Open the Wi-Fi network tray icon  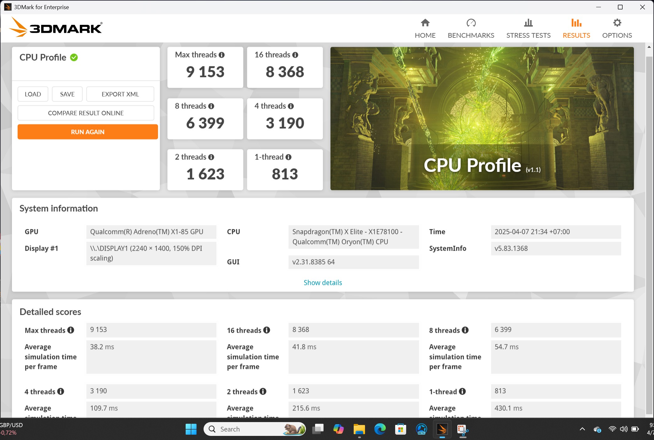612,429
